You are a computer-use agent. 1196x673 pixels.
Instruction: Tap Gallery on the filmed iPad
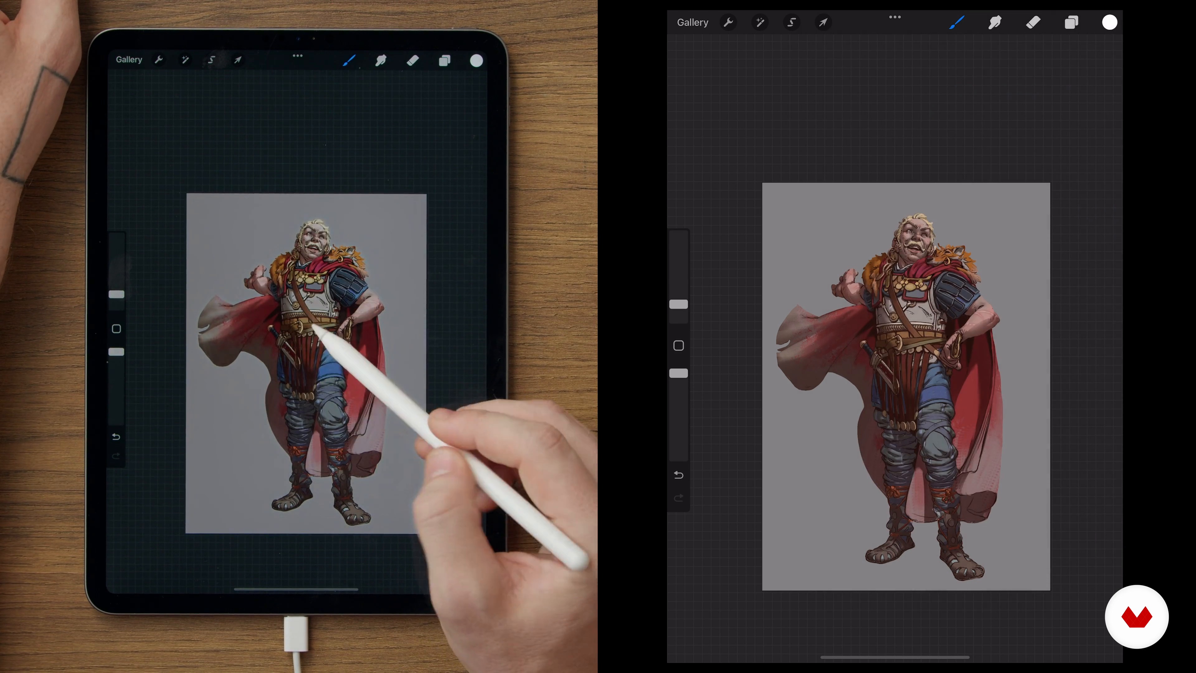pyautogui.click(x=129, y=60)
